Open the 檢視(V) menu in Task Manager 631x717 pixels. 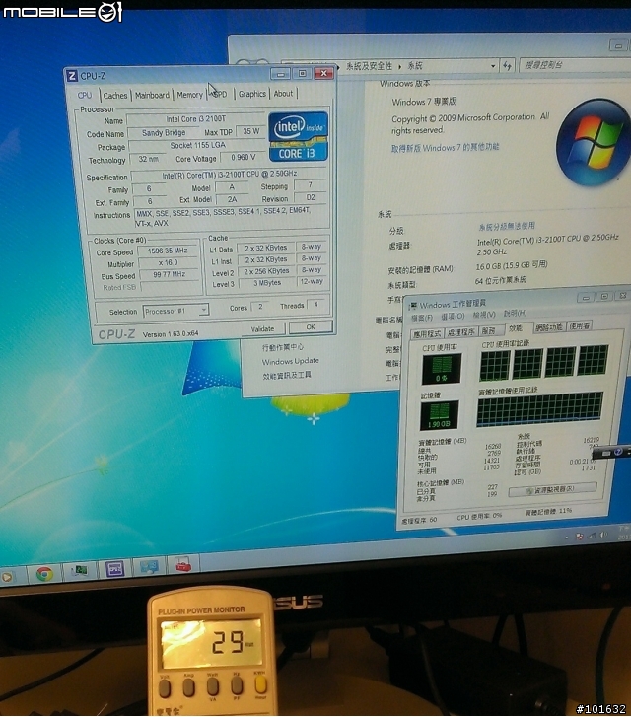[484, 315]
